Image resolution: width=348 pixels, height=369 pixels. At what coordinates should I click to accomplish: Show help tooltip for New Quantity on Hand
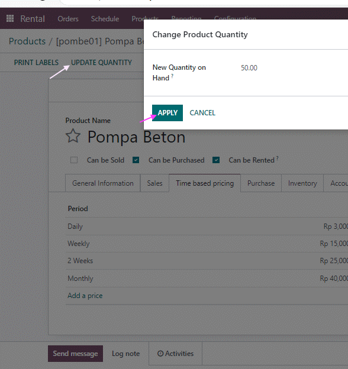pyautogui.click(x=172, y=76)
